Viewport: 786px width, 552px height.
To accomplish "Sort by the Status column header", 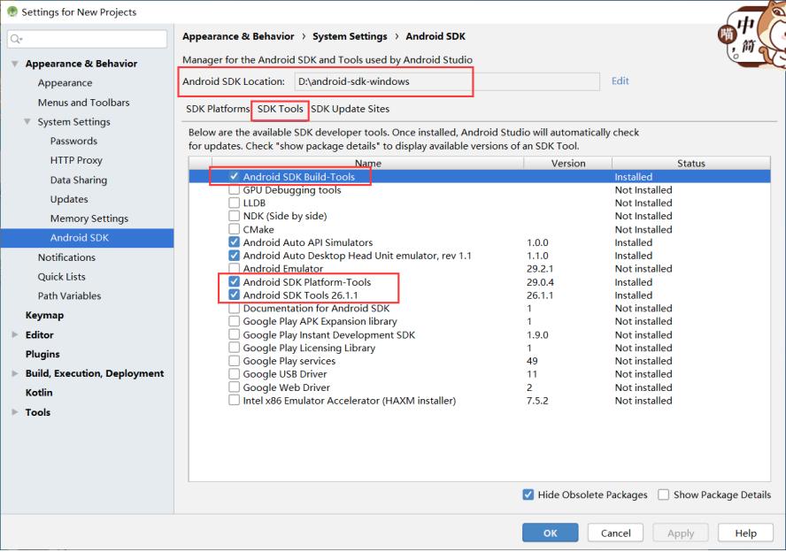I will click(691, 164).
